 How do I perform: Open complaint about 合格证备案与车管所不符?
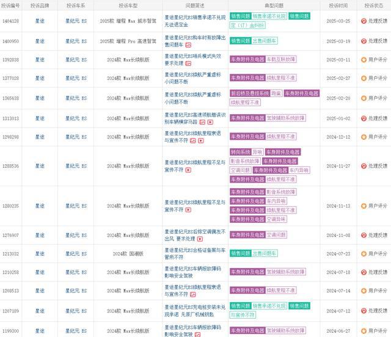pos(195,253)
